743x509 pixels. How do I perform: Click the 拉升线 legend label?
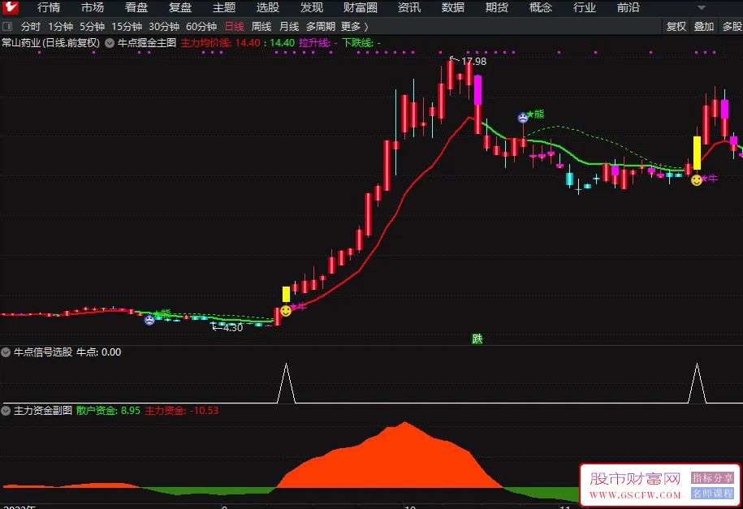coord(314,43)
